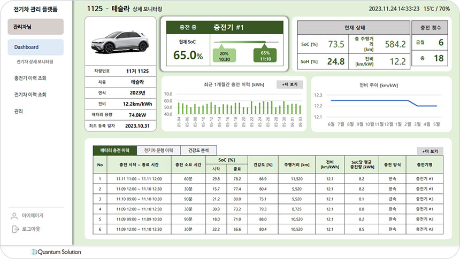Click the 65% 11:10 charge progress marker
The image size is (460, 259).
tap(265, 56)
